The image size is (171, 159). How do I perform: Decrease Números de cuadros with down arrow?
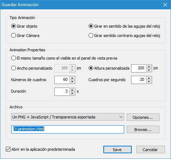coord(72,81)
